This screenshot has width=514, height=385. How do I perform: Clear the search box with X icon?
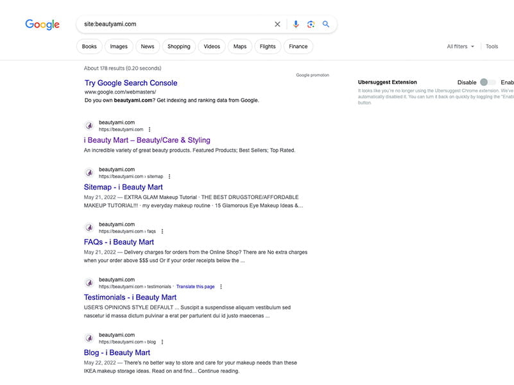[x=277, y=24]
